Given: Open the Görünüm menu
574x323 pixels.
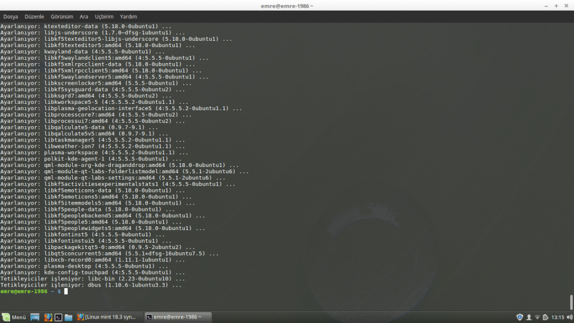Looking at the screenshot, I should 62,17.
